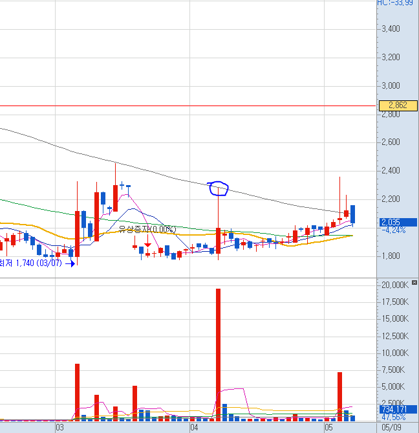Screen dimensions: 419x433
Task: Click the 2,200 price axis label
Action: pyautogui.click(x=391, y=199)
